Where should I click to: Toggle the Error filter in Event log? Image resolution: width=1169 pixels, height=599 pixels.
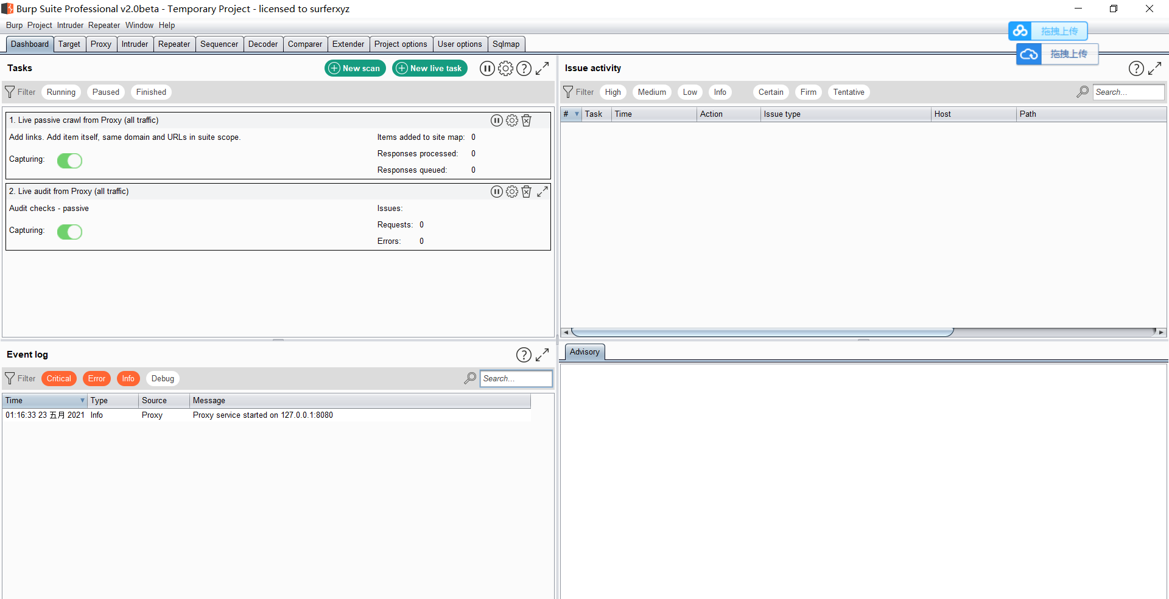tap(97, 378)
